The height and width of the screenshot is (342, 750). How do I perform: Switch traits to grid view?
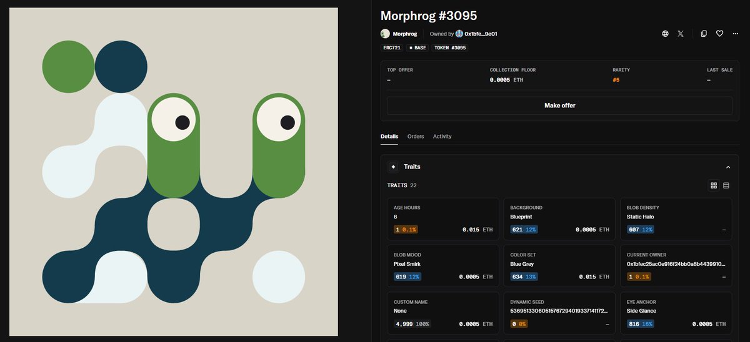pos(714,185)
